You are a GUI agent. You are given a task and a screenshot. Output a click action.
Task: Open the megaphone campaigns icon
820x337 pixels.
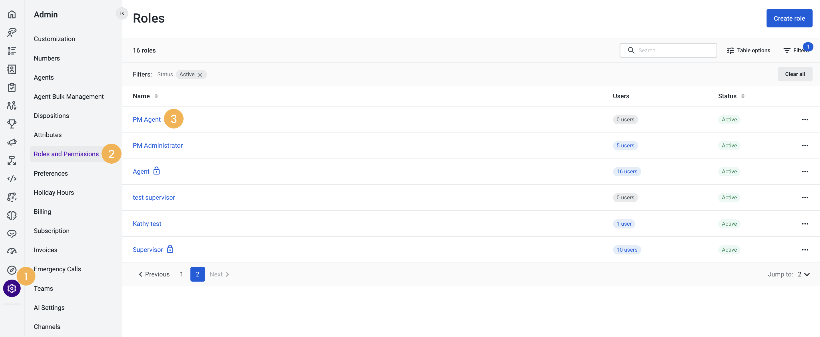12,142
